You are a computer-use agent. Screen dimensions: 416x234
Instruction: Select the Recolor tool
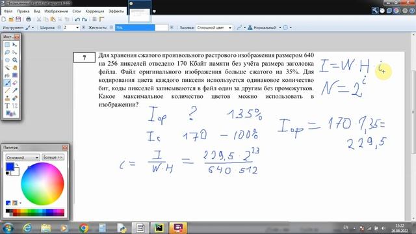point(15,98)
